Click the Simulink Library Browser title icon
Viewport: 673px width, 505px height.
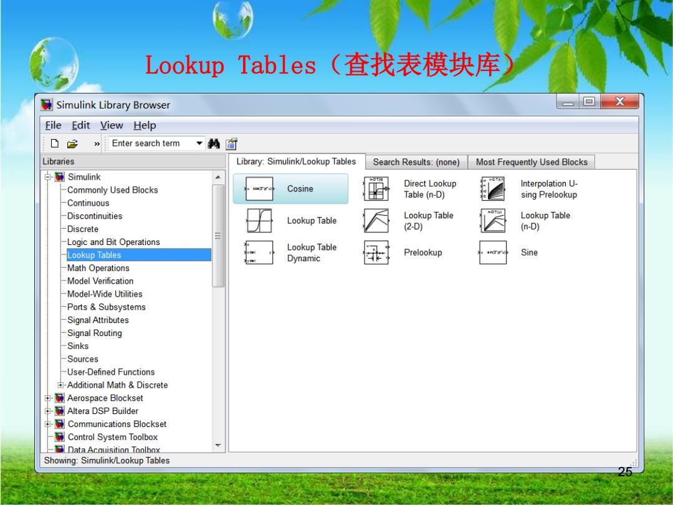coord(46,105)
